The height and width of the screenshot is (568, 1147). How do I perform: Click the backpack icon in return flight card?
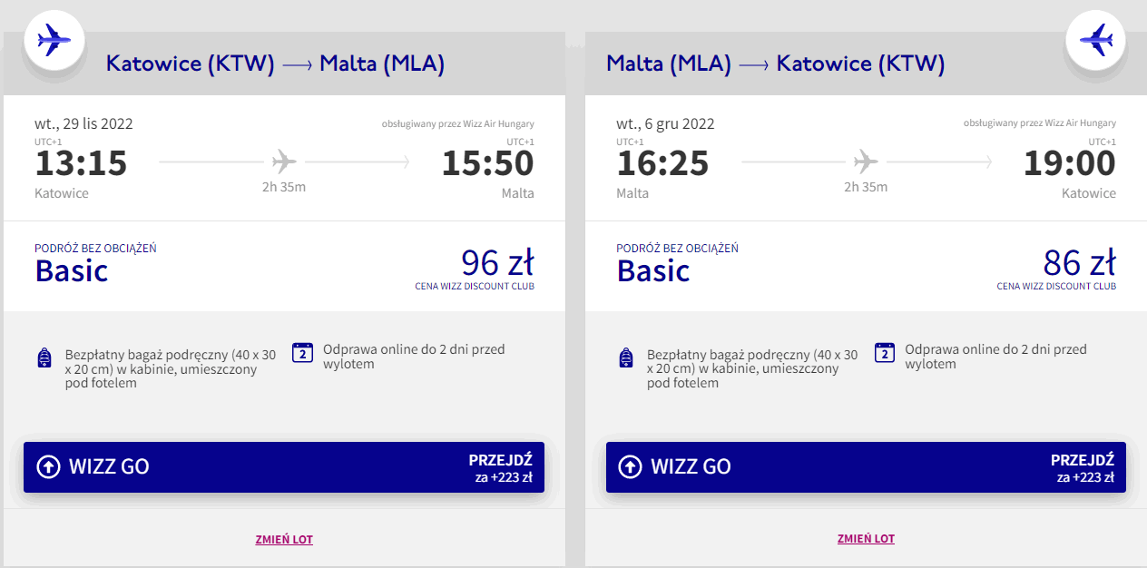[x=627, y=357]
